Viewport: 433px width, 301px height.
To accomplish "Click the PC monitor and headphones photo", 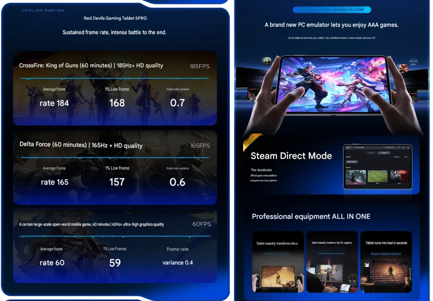I will click(x=332, y=277).
